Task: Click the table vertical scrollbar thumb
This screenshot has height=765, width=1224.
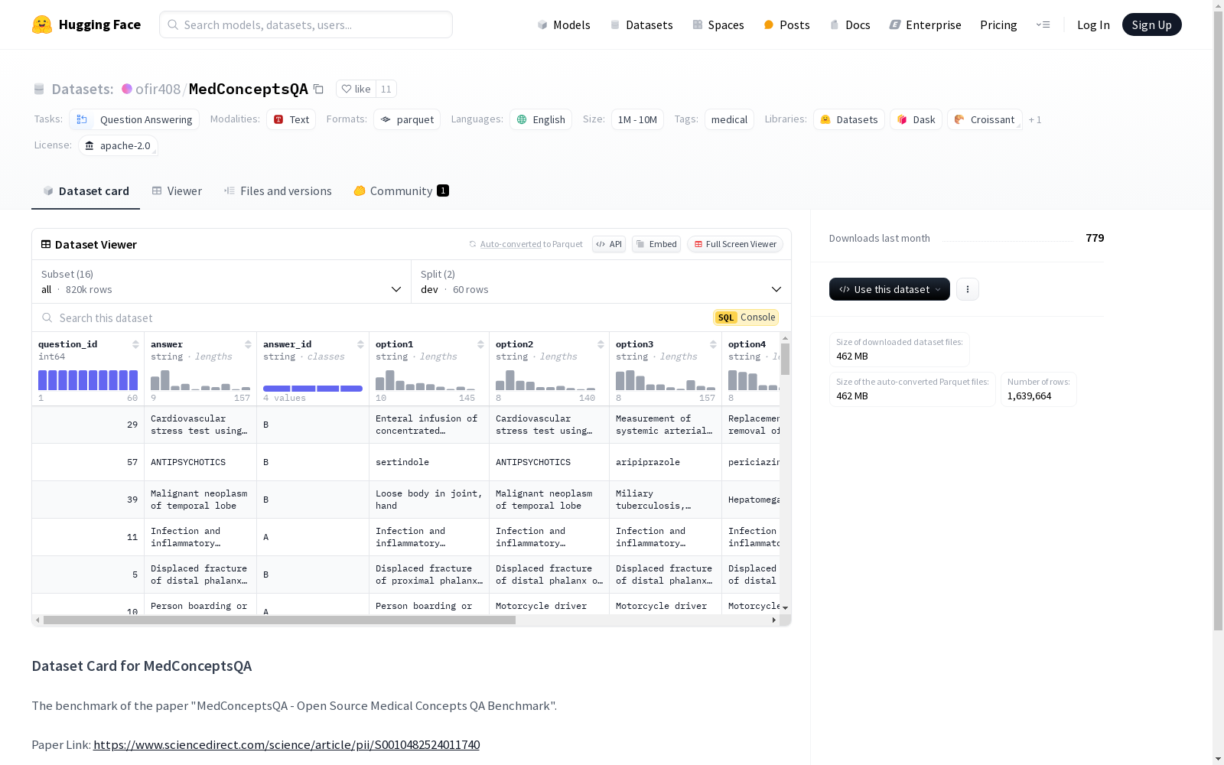Action: pyautogui.click(x=785, y=359)
